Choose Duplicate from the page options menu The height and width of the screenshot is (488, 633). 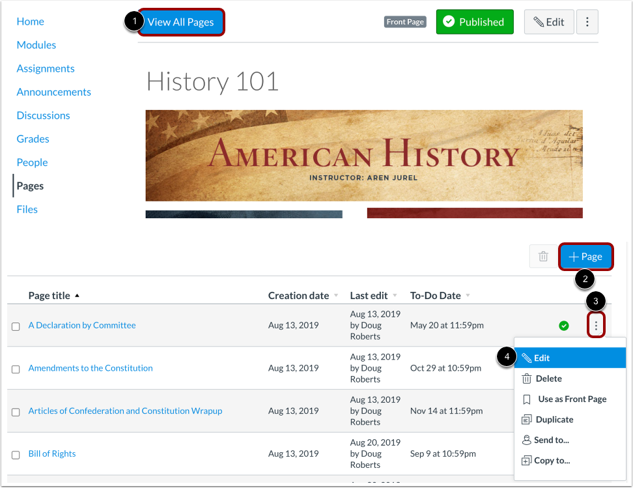tap(570, 420)
